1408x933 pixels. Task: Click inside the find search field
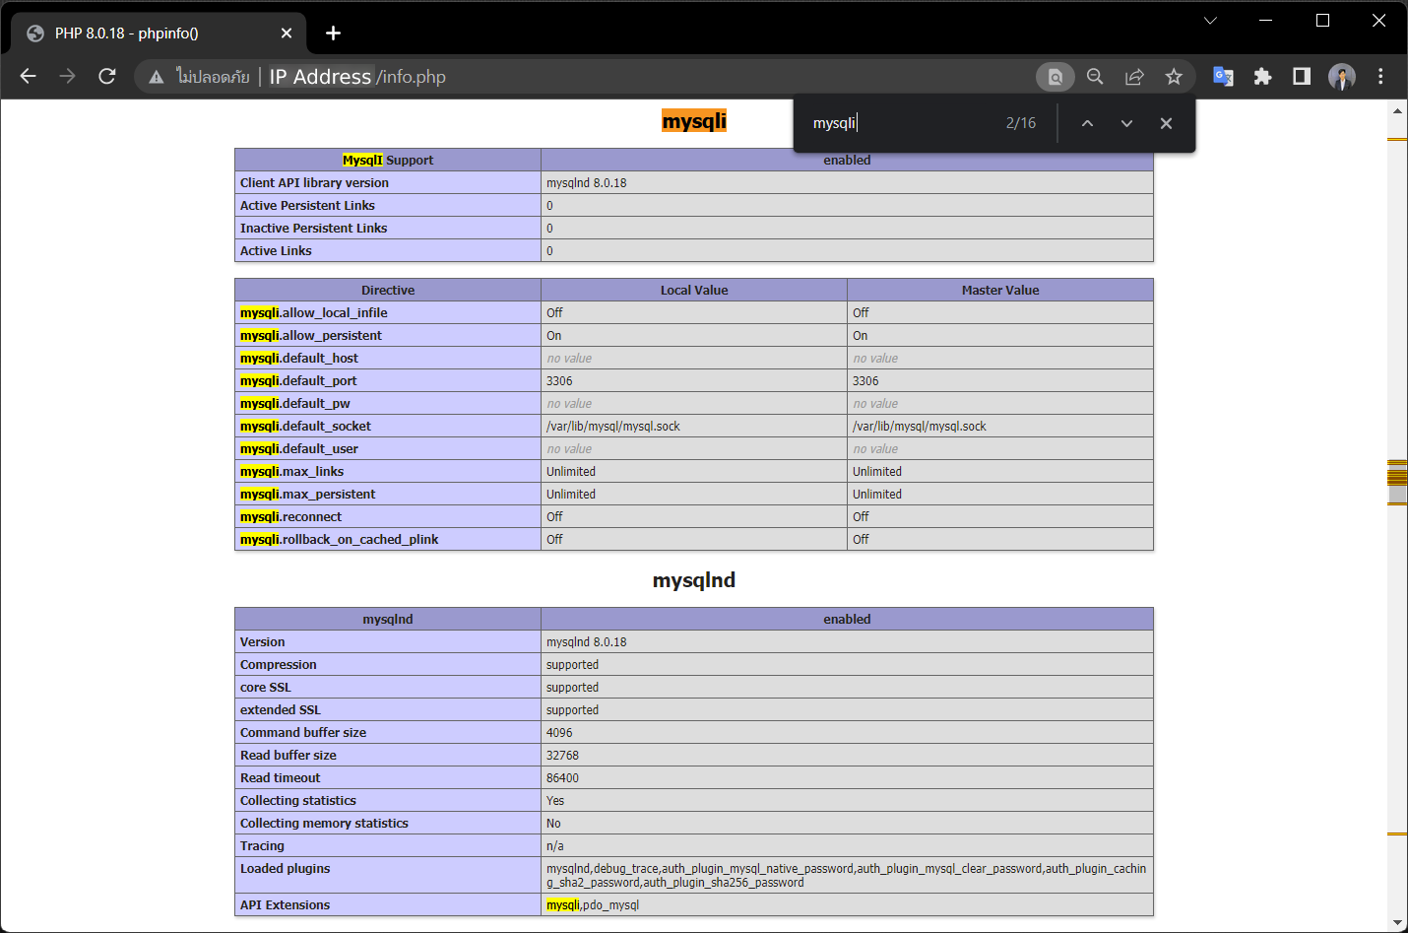(866, 122)
